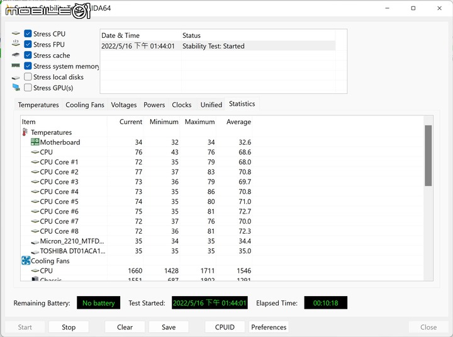Click the No battery status display
The height and width of the screenshot is (337, 453).
point(99,302)
